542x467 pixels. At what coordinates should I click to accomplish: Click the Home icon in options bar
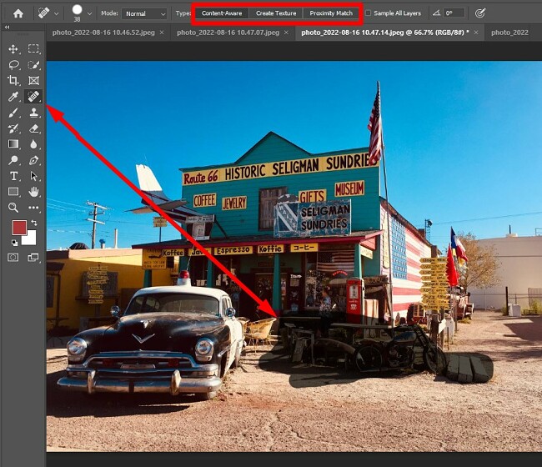coord(18,13)
